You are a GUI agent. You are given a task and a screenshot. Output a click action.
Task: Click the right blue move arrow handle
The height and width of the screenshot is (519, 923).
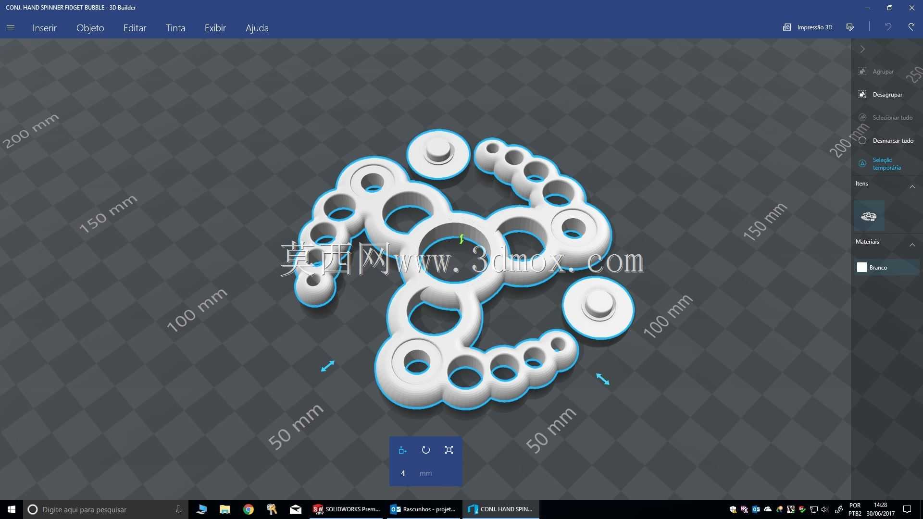[x=603, y=379]
